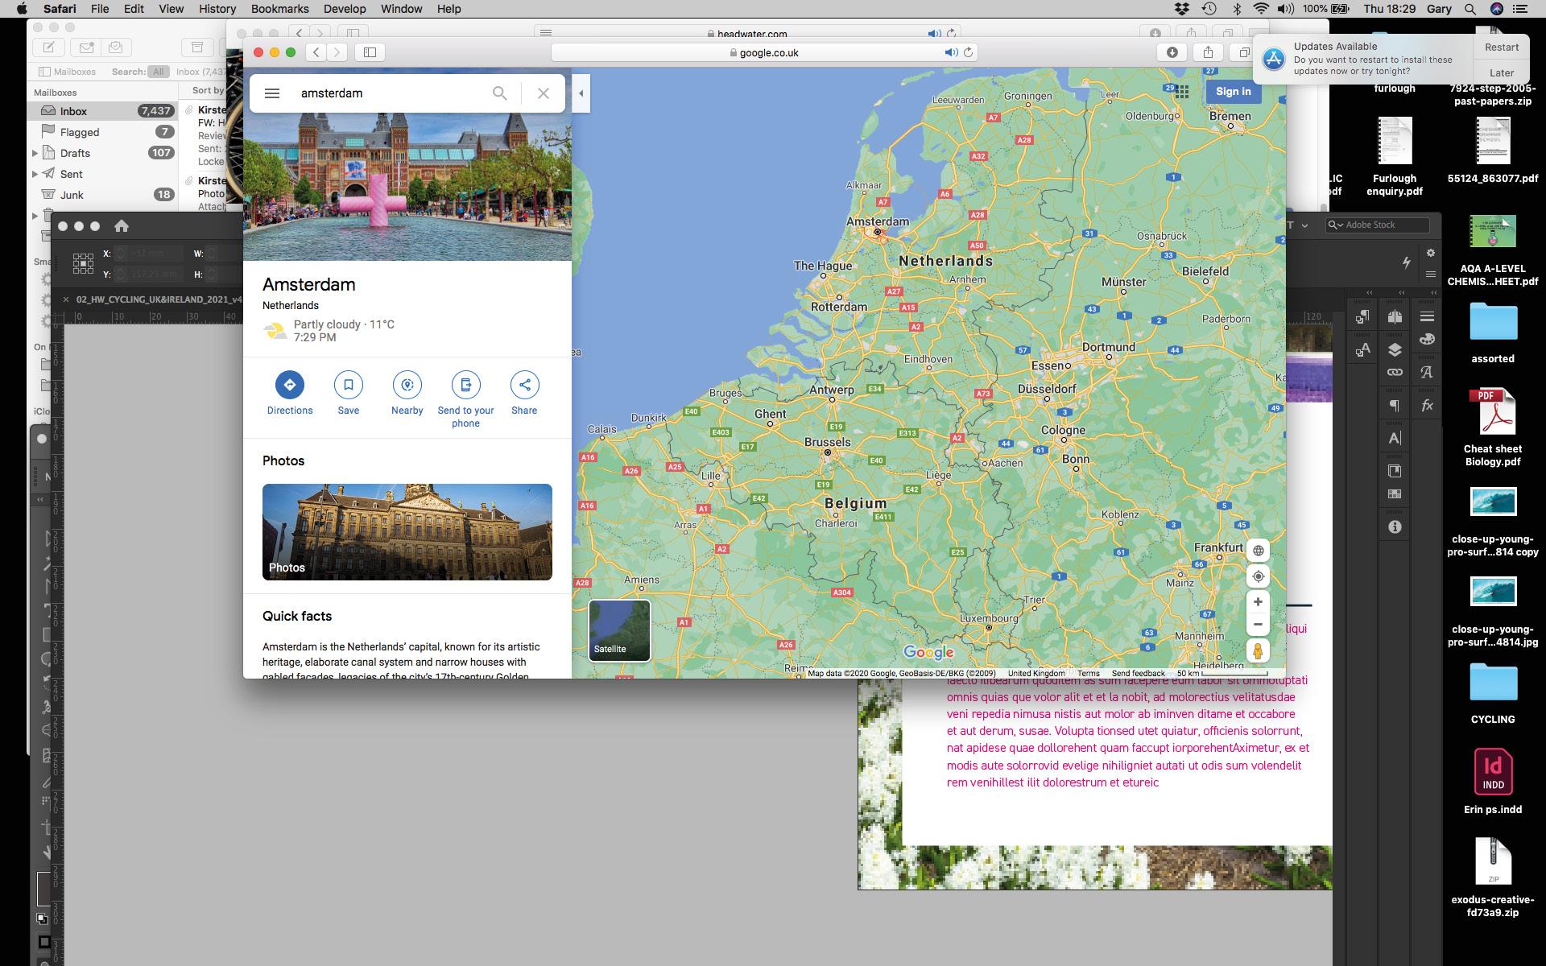This screenshot has height=966, width=1546.
Task: Open InDesign control panel settings gear
Action: click(x=1430, y=253)
